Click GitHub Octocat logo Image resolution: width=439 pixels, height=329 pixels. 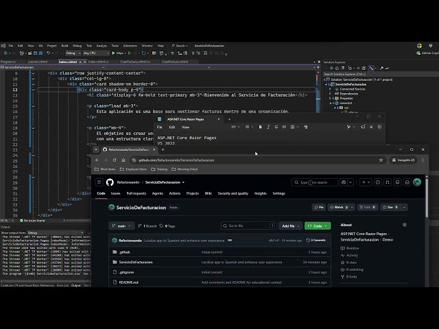110,182
